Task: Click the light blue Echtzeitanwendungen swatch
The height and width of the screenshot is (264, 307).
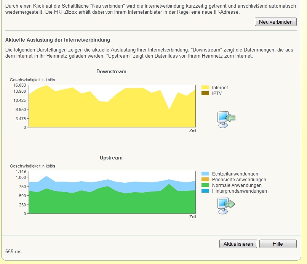Action: (x=205, y=174)
